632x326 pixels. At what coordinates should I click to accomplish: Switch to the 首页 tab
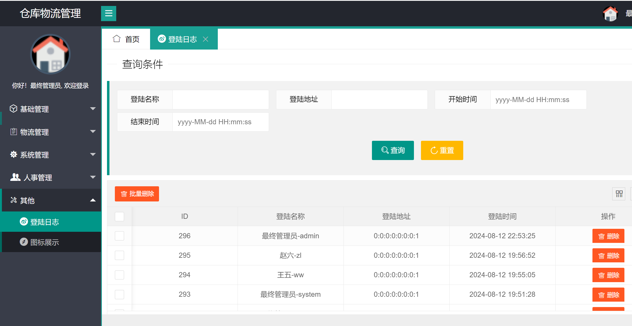click(126, 39)
